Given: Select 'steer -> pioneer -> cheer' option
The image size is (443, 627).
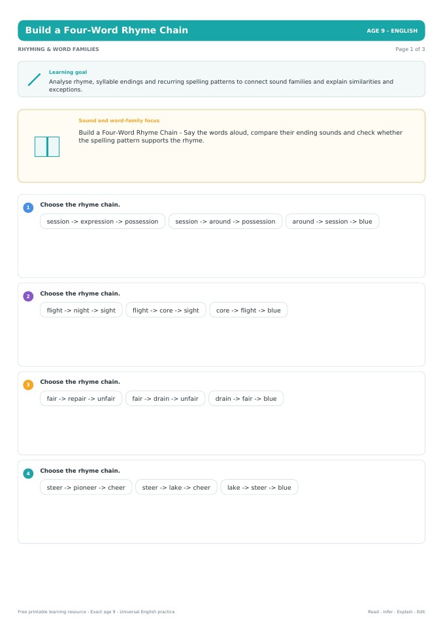Looking at the screenshot, I should [86, 487].
